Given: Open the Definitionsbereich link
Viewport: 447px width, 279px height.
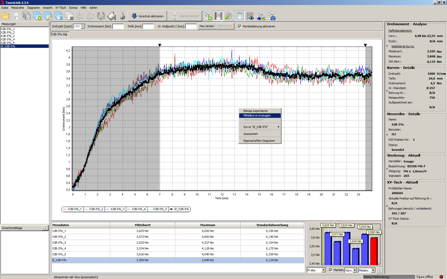Looking at the screenshot, I should (x=400, y=31).
